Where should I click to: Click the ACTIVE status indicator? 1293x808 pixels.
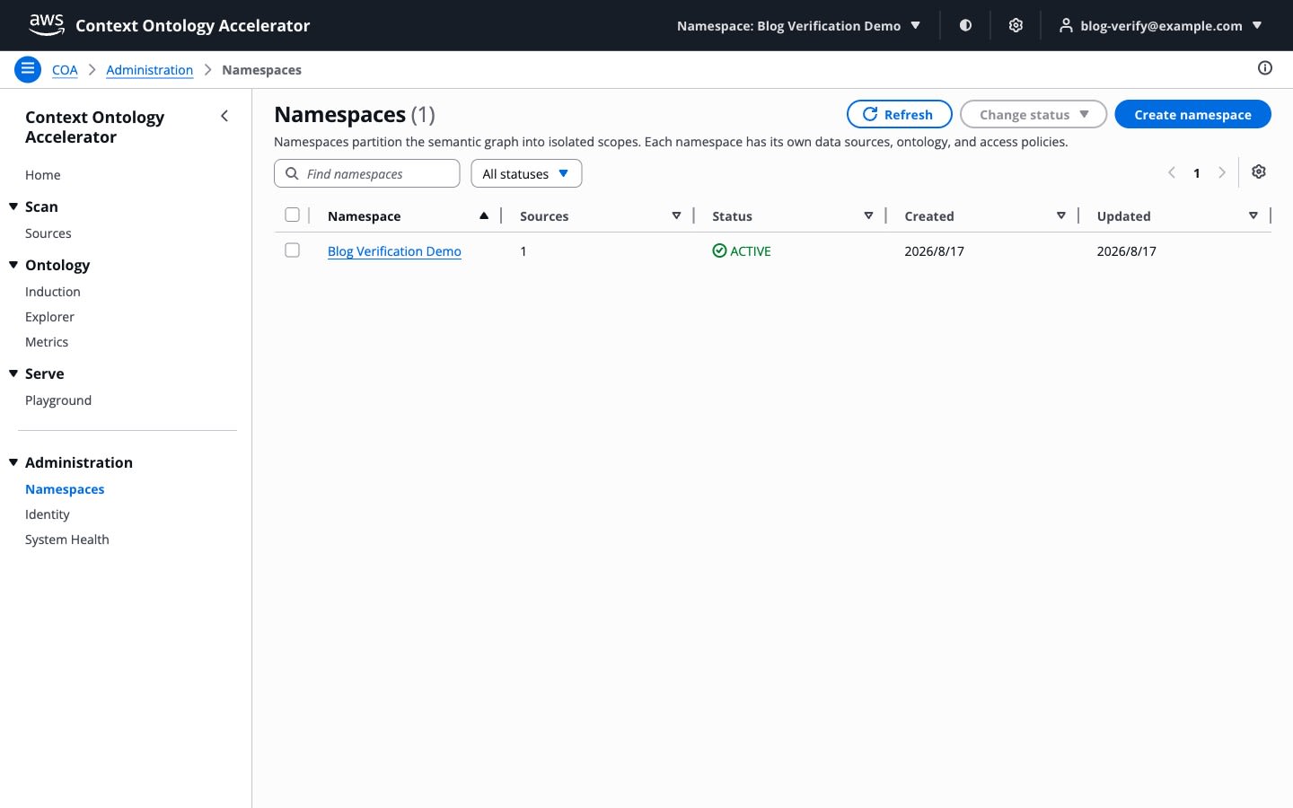pos(742,251)
